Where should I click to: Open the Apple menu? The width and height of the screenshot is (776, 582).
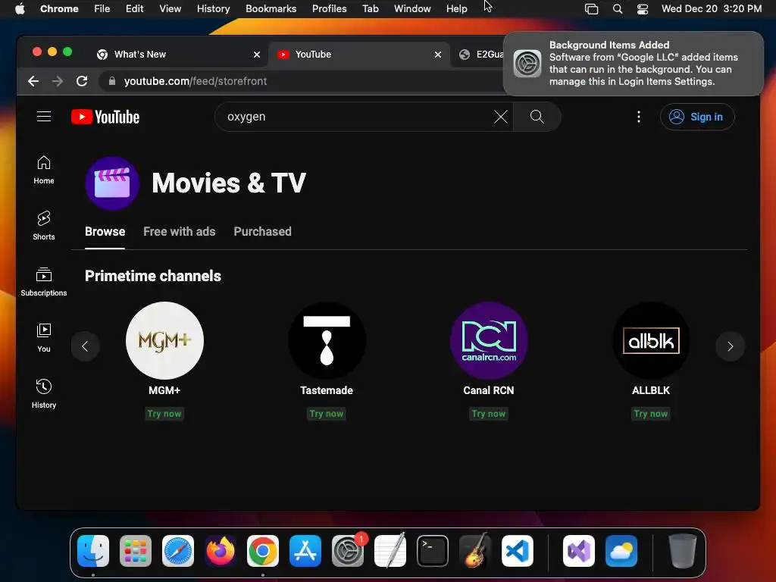(20, 9)
